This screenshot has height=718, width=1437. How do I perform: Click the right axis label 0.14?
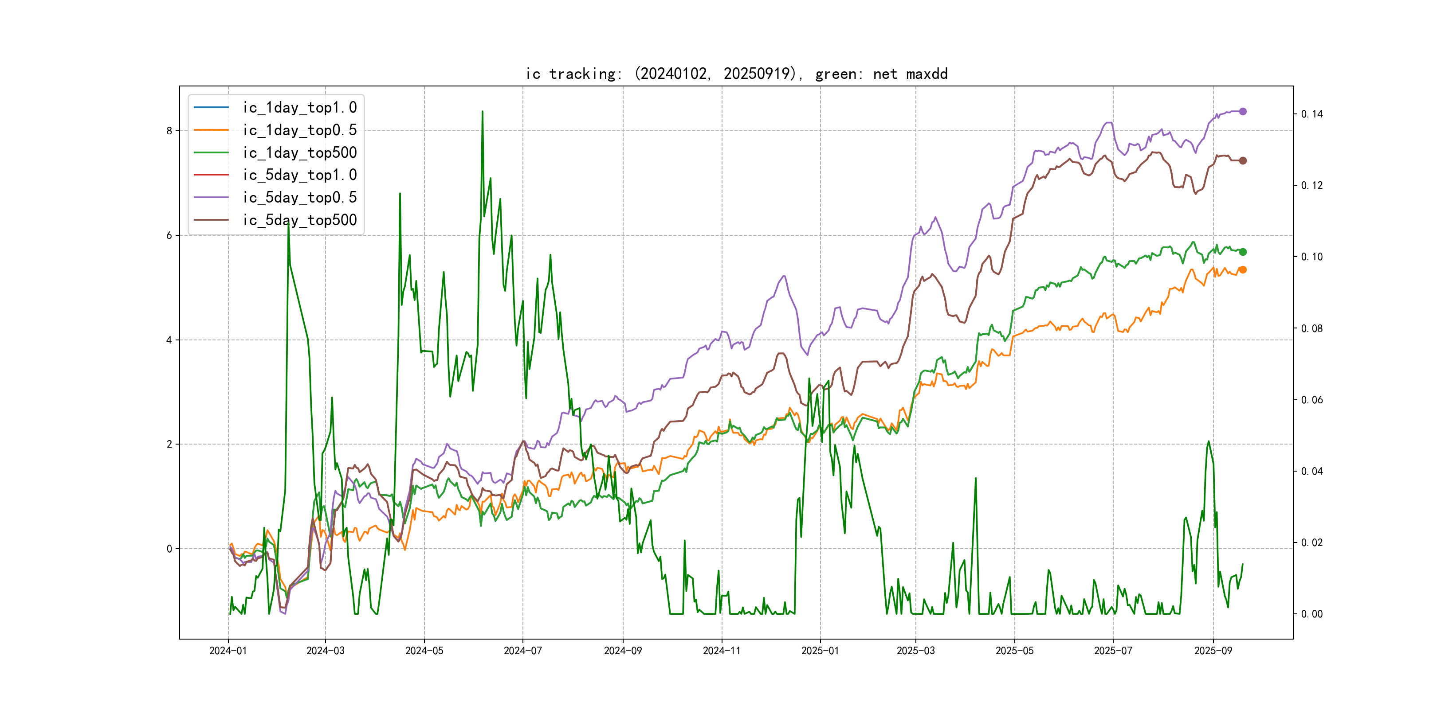point(1311,114)
